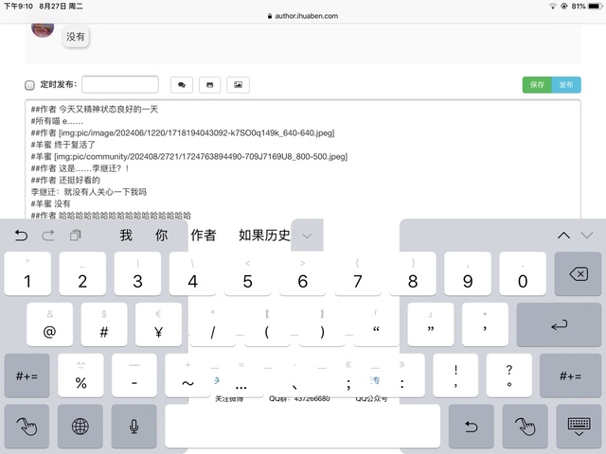The height and width of the screenshot is (454, 606).
Task: Click the blue 发布 button
Action: click(566, 85)
